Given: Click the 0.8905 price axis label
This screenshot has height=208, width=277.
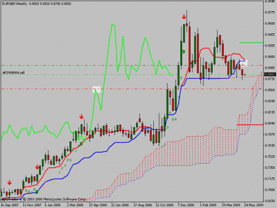Looking at the screenshot, I should tap(270, 68).
